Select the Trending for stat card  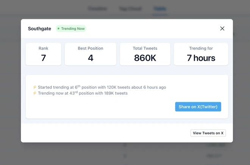click(201, 54)
